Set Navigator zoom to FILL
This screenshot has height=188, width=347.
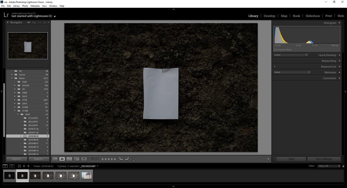pos(34,23)
